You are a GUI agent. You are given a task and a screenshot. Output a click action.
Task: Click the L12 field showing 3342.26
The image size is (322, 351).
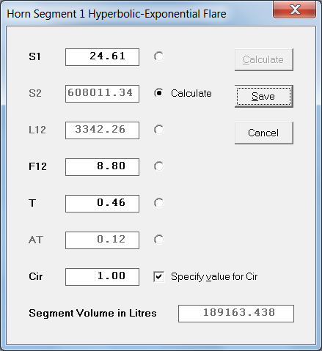pos(102,130)
